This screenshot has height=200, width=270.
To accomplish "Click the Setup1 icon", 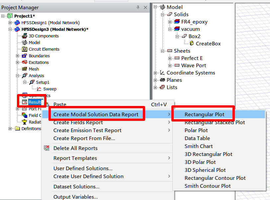I will 32,82.
